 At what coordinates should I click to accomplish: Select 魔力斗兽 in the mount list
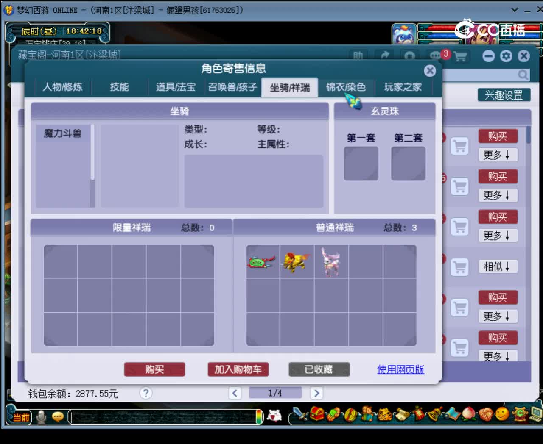tap(62, 133)
